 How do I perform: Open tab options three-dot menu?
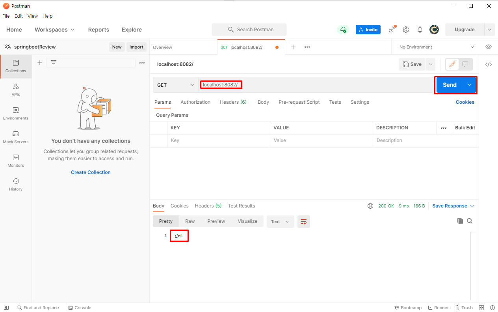click(307, 47)
